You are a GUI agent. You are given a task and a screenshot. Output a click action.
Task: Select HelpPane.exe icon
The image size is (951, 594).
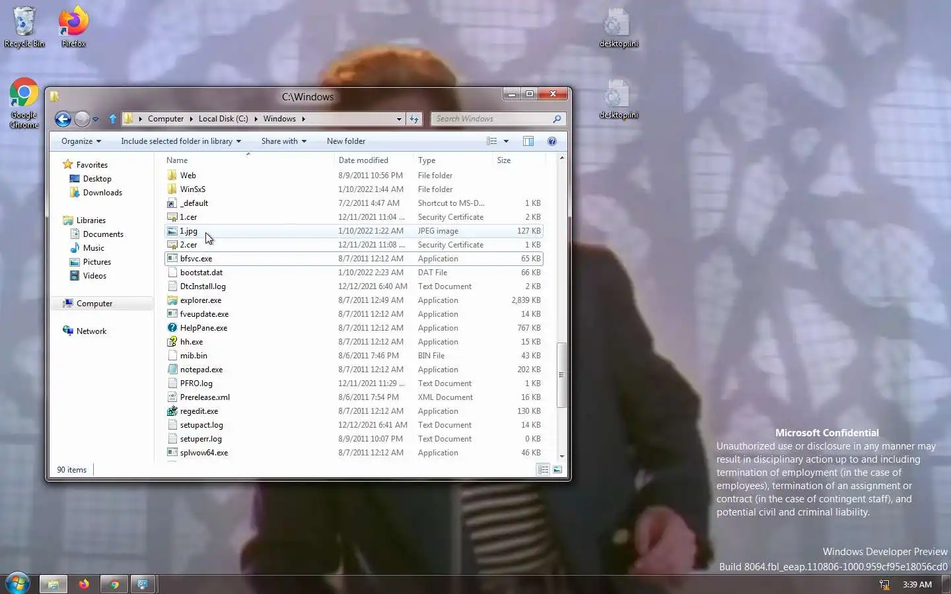[172, 328]
